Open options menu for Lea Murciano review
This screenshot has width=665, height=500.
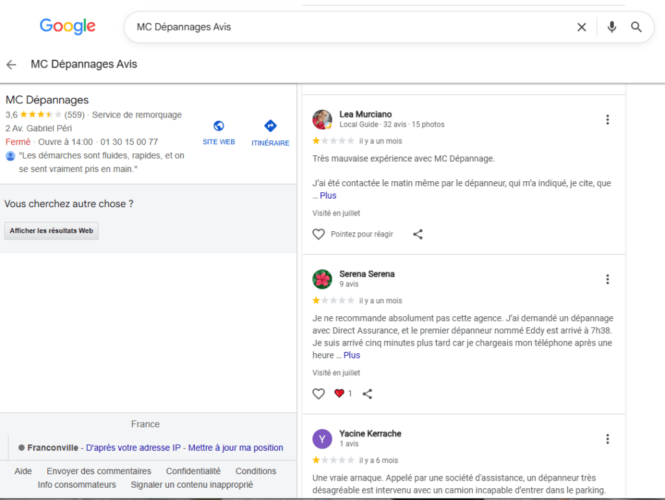click(607, 119)
